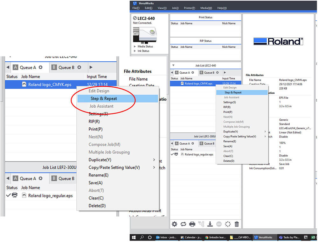Image resolution: width=318 pixels, height=242 pixels.
Task: Click the Save download-arrow icon in the bottom toolbar
Action: pos(210,224)
